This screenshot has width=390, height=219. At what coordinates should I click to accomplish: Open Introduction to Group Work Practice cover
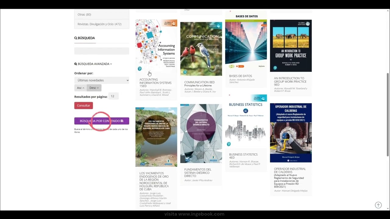click(x=291, y=46)
